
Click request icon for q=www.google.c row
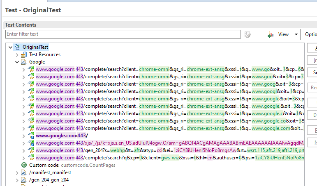click(x=31, y=113)
